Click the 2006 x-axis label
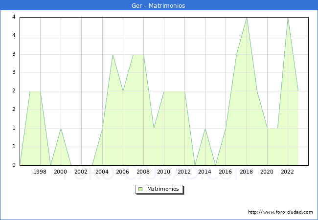318x220 pixels. pos(122,172)
